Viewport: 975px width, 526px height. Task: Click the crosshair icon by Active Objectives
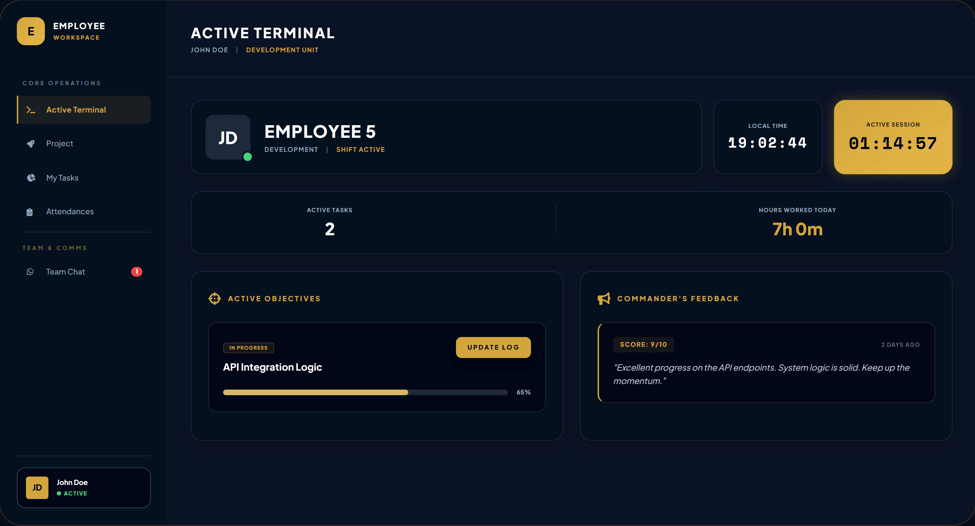(215, 298)
